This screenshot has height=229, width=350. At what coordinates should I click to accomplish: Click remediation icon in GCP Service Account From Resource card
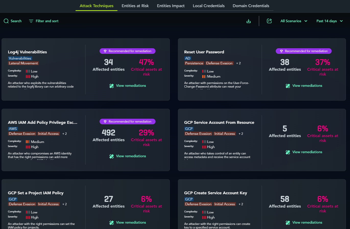(x=288, y=152)
